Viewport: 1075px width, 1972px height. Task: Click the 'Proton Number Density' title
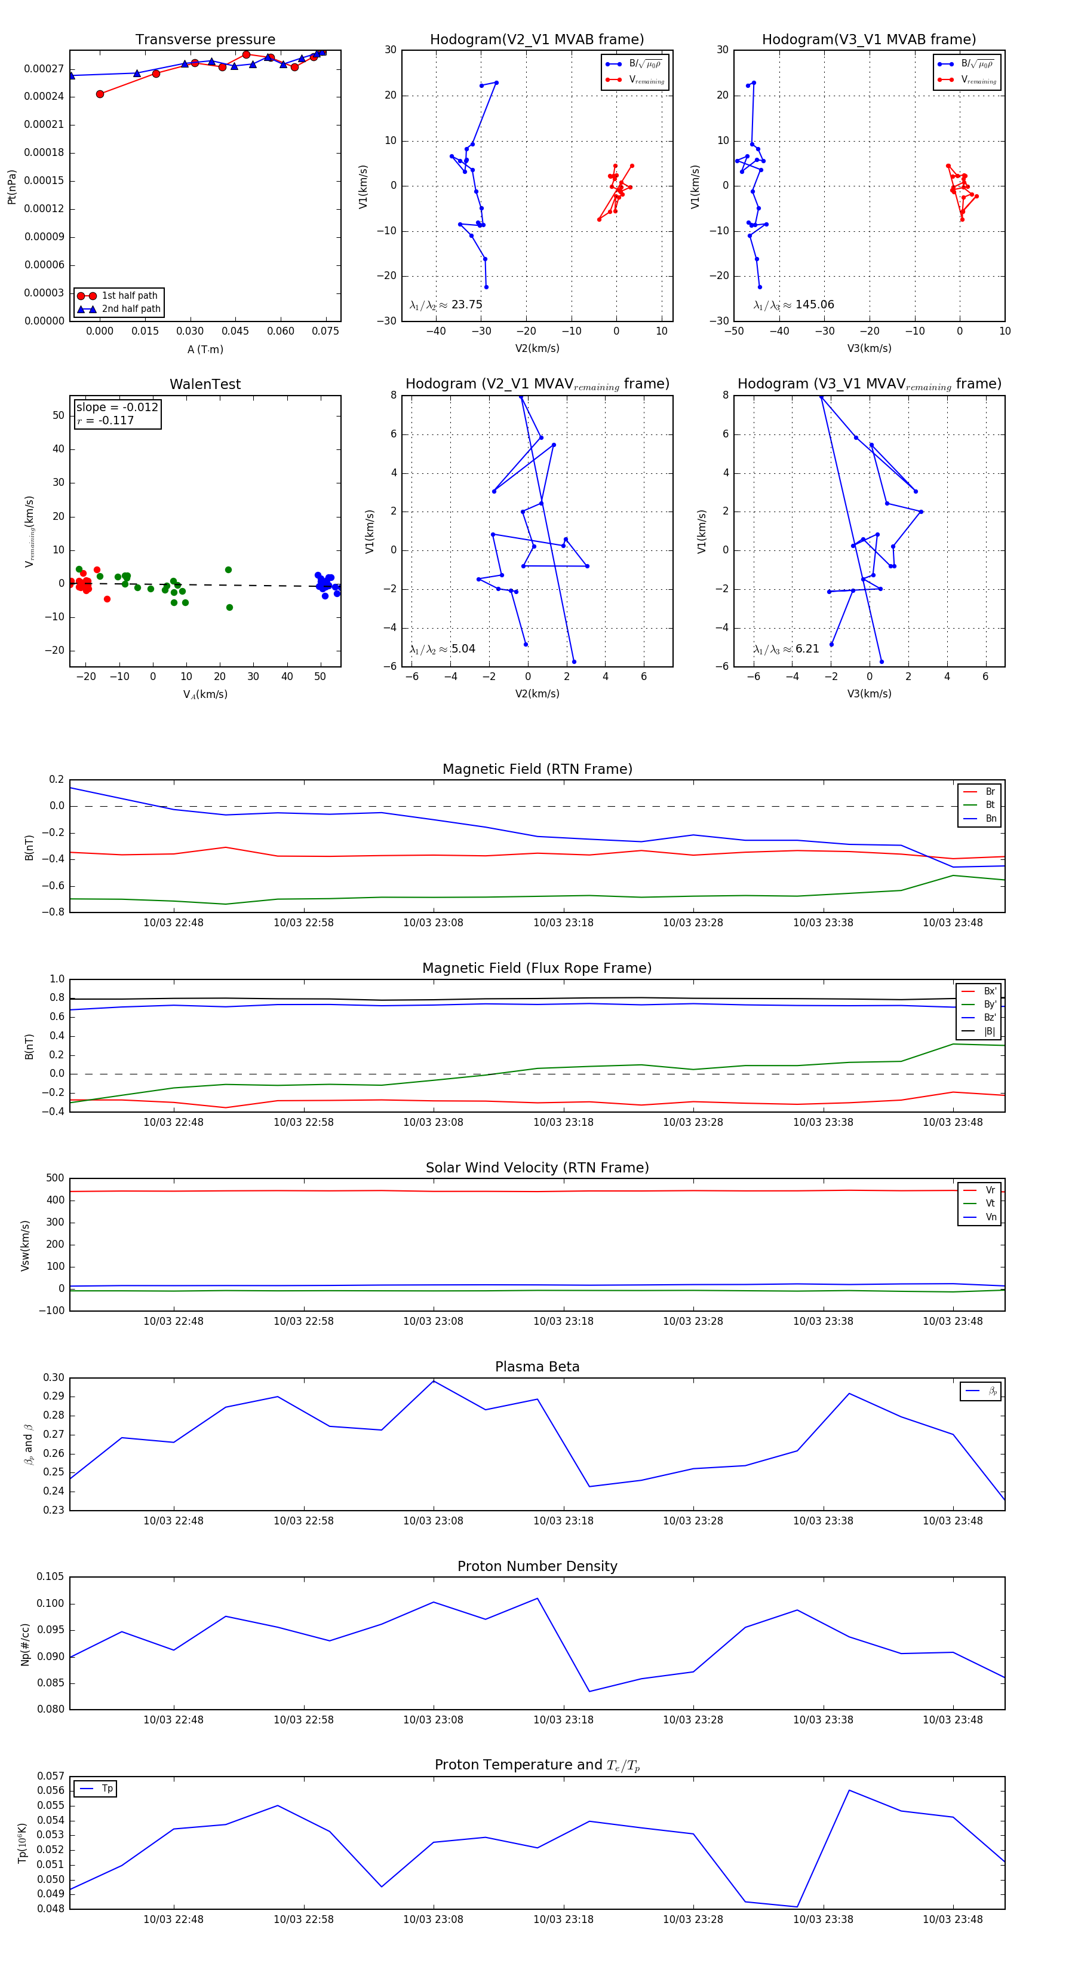pyautogui.click(x=537, y=1566)
